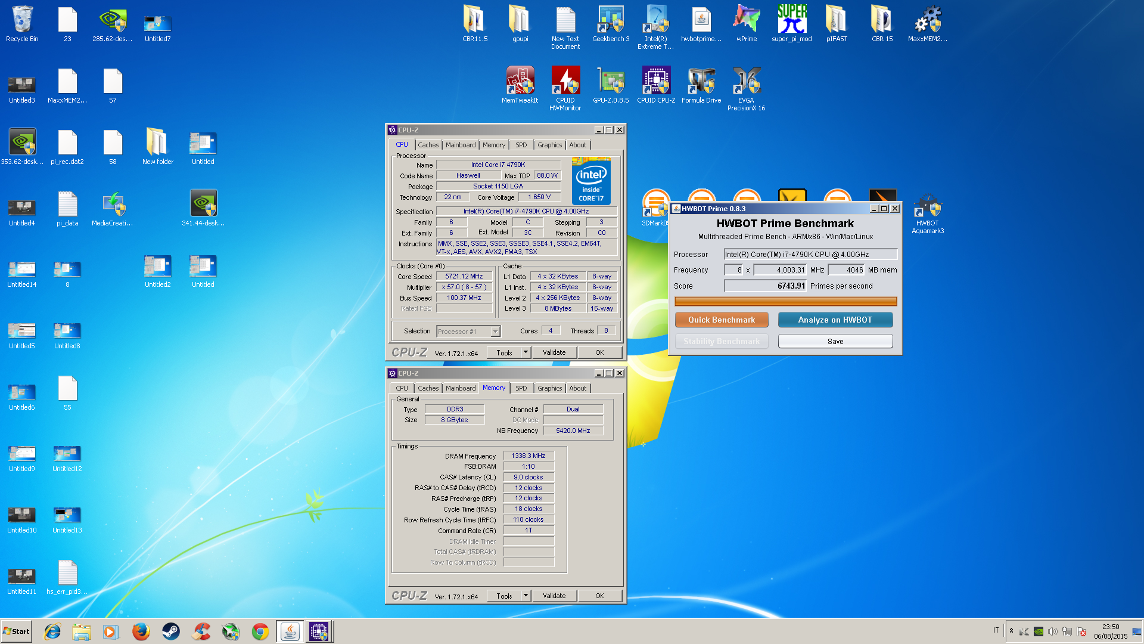
Task: Switch to Caches tab in upper CPU-Z
Action: [428, 145]
